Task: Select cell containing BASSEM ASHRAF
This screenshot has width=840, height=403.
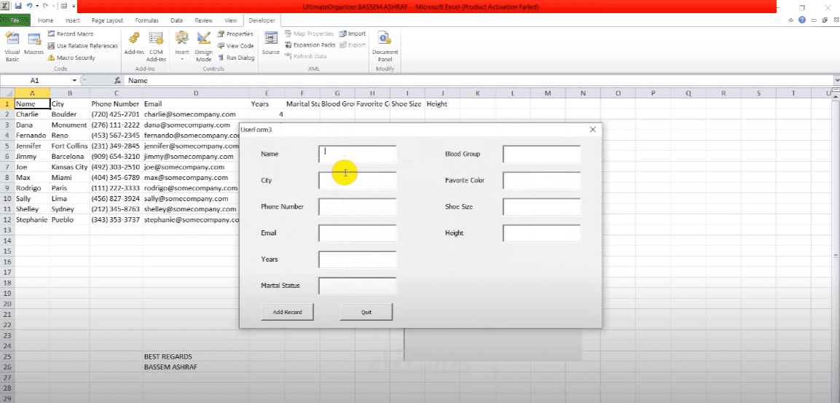Action: (x=195, y=367)
